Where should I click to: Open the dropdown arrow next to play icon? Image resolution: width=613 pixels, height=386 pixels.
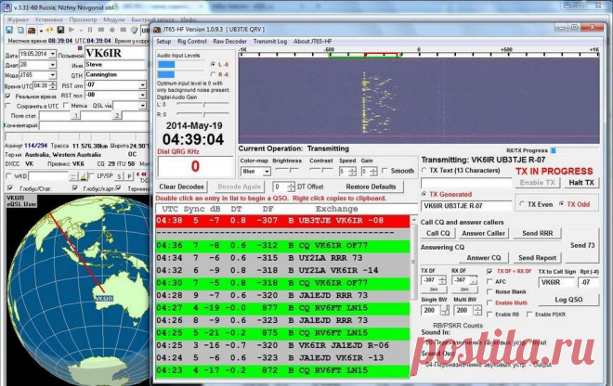[x=81, y=31]
